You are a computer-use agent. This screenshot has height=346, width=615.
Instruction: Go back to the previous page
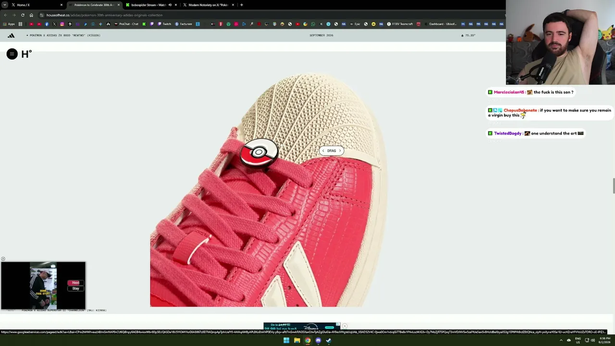tap(5, 15)
